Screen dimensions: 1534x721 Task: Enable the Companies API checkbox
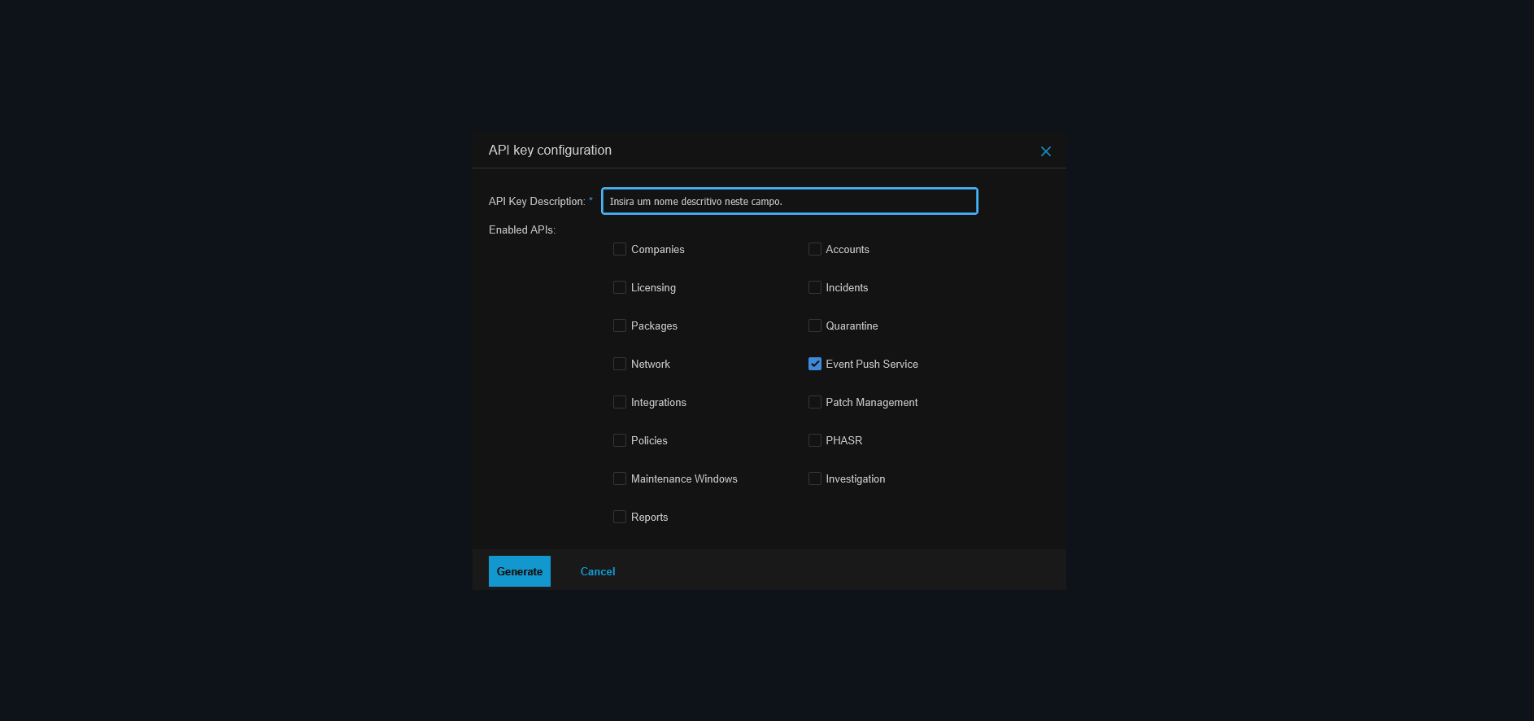620,249
